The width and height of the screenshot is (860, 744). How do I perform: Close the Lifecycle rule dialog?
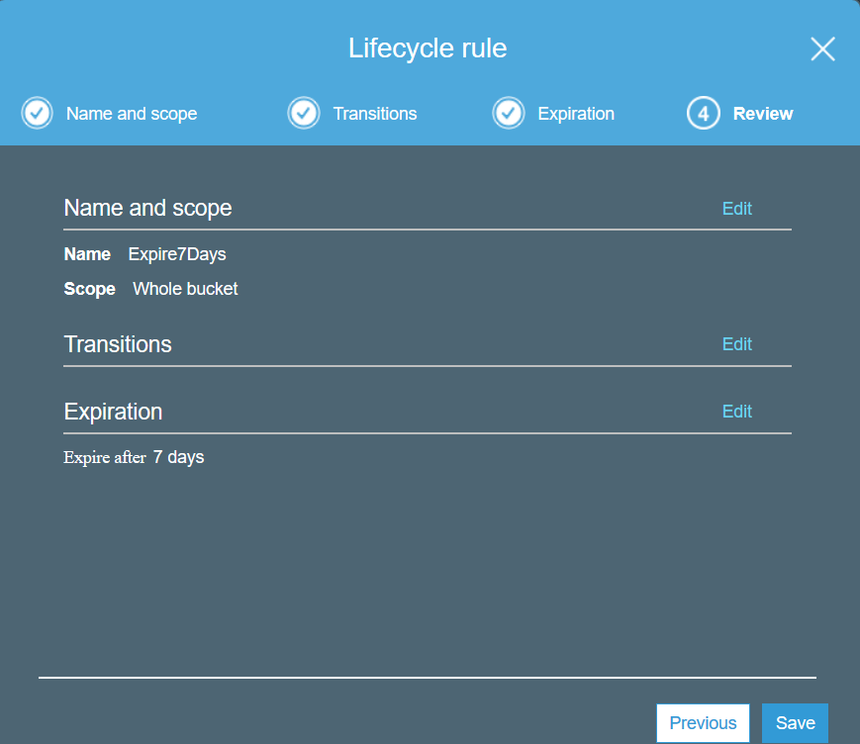click(x=822, y=49)
